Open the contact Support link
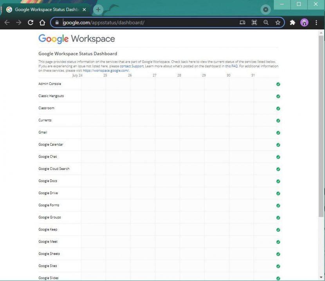Image resolution: width=325 pixels, height=281 pixels. (x=132, y=66)
